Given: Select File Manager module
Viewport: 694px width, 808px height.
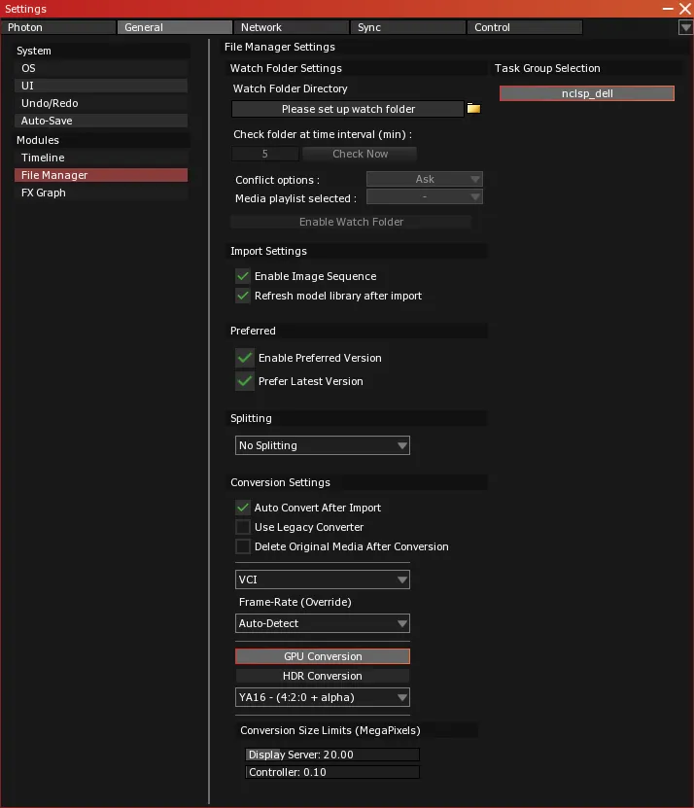Looking at the screenshot, I should (x=101, y=175).
